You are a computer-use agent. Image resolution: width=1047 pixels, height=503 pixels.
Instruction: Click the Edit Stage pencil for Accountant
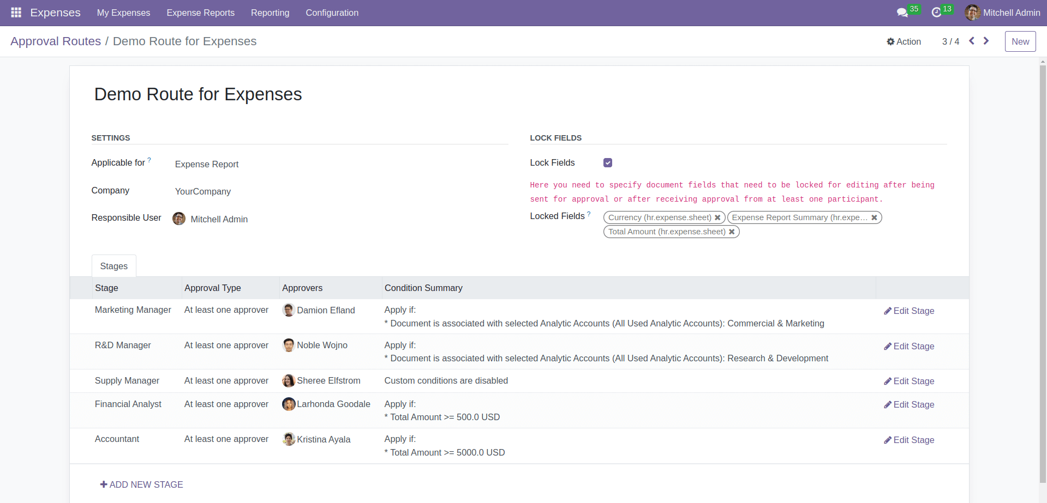908,440
